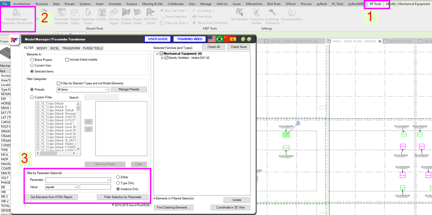Open the All Items presets dropdown
Image resolution: width=432 pixels, height=215 pixels.
83,90
